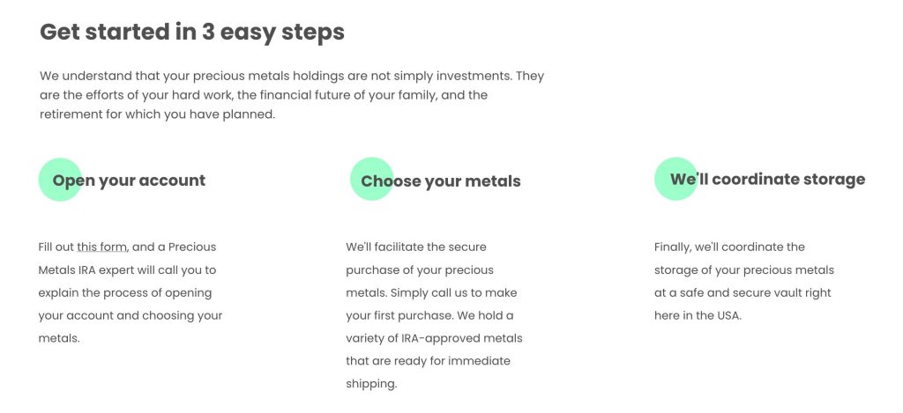Select the "Choose your metals" step heading
This screenshot has width=903, height=413.
441,181
